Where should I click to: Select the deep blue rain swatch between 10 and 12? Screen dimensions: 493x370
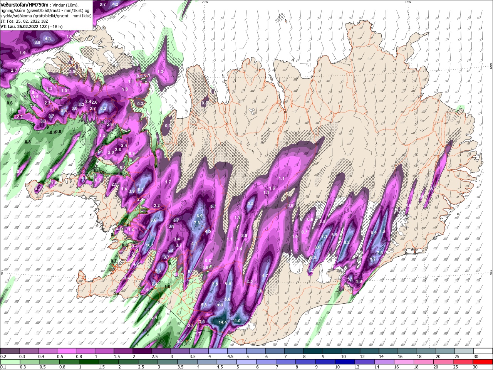(x=345, y=362)
